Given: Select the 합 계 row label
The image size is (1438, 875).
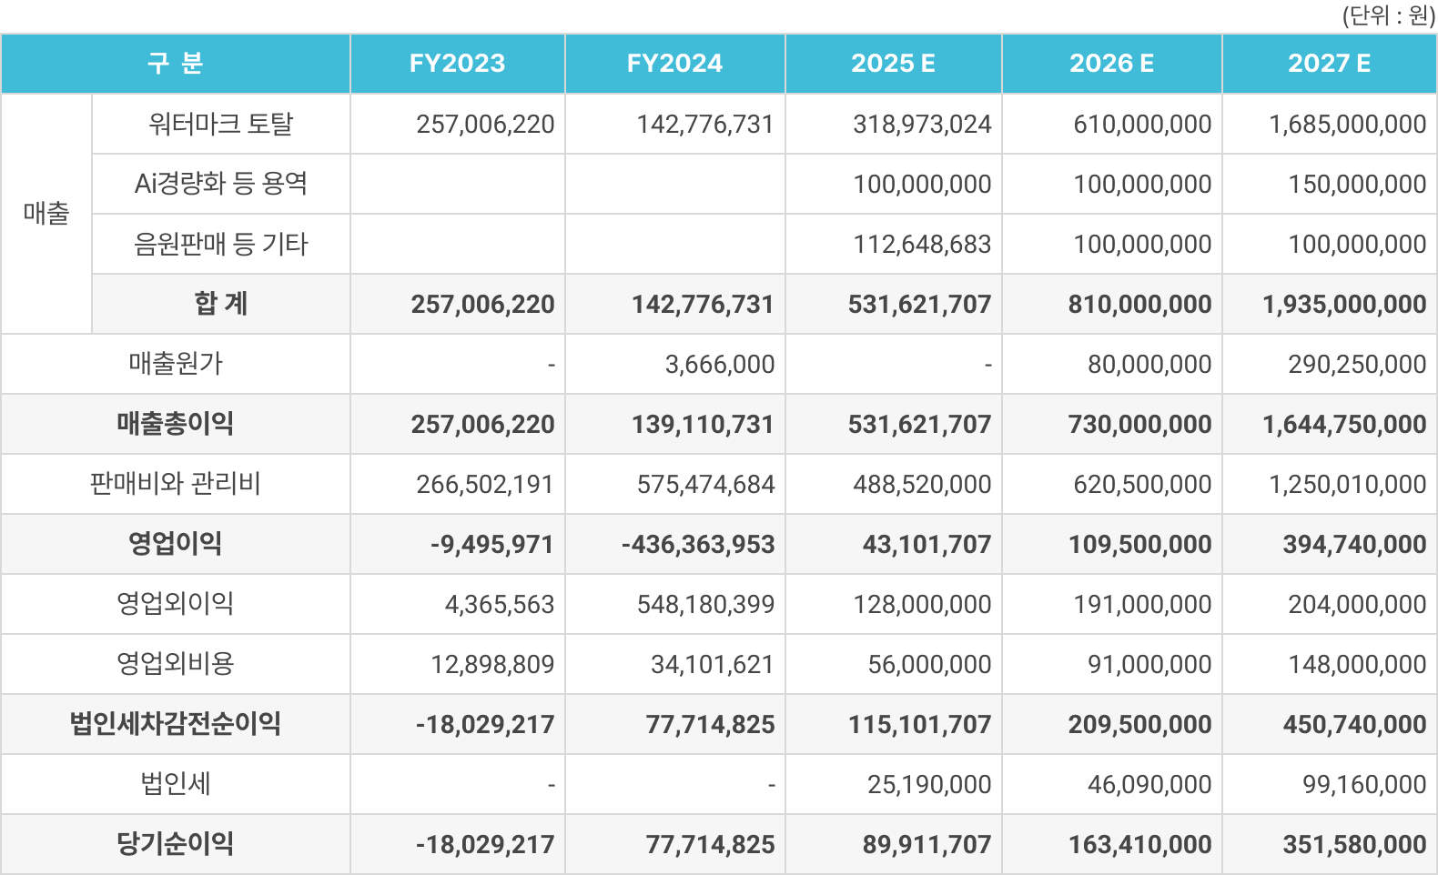Looking at the screenshot, I should coord(220,304).
